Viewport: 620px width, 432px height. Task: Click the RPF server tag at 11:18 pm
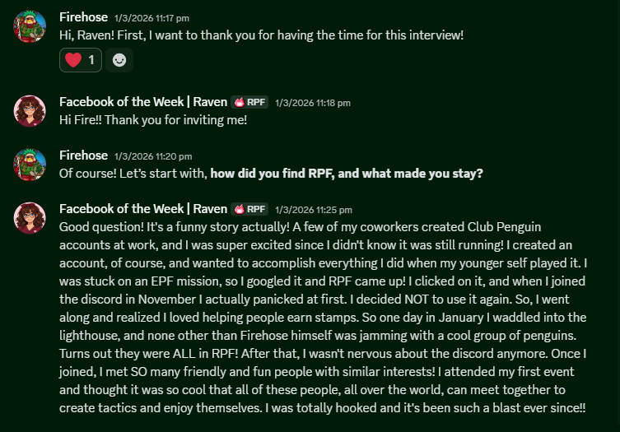250,102
